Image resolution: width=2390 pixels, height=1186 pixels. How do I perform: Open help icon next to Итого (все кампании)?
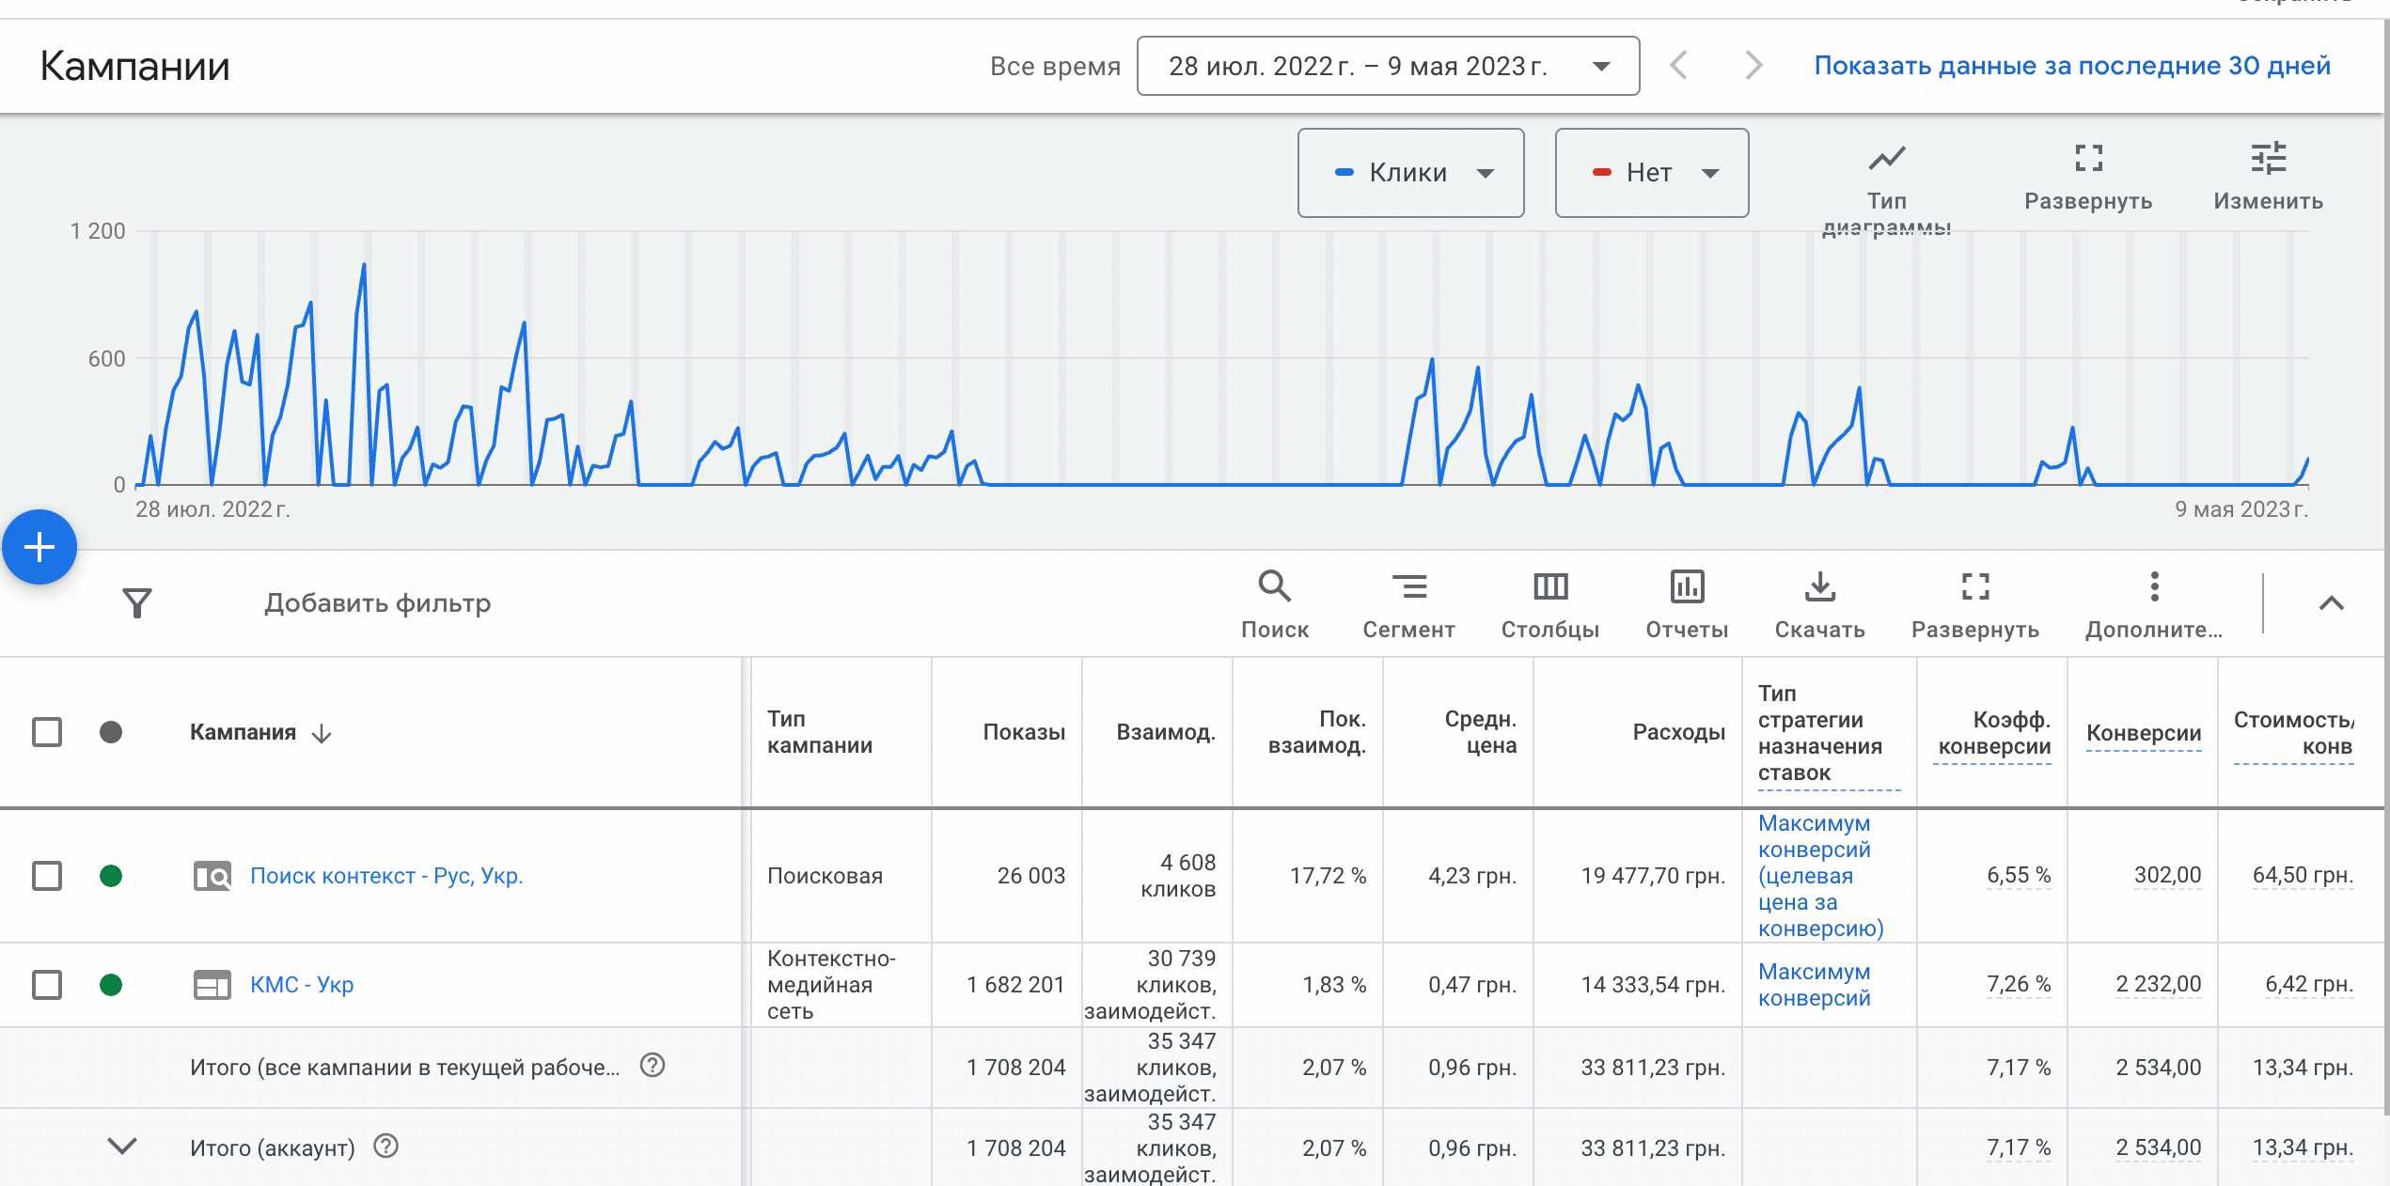653,1065
